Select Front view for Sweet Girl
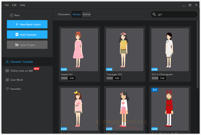The height and width of the screenshot is (135, 201). click(64, 78)
